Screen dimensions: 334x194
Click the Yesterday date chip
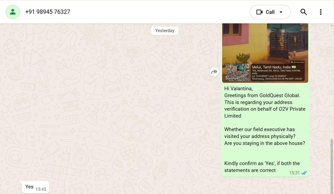(x=165, y=31)
